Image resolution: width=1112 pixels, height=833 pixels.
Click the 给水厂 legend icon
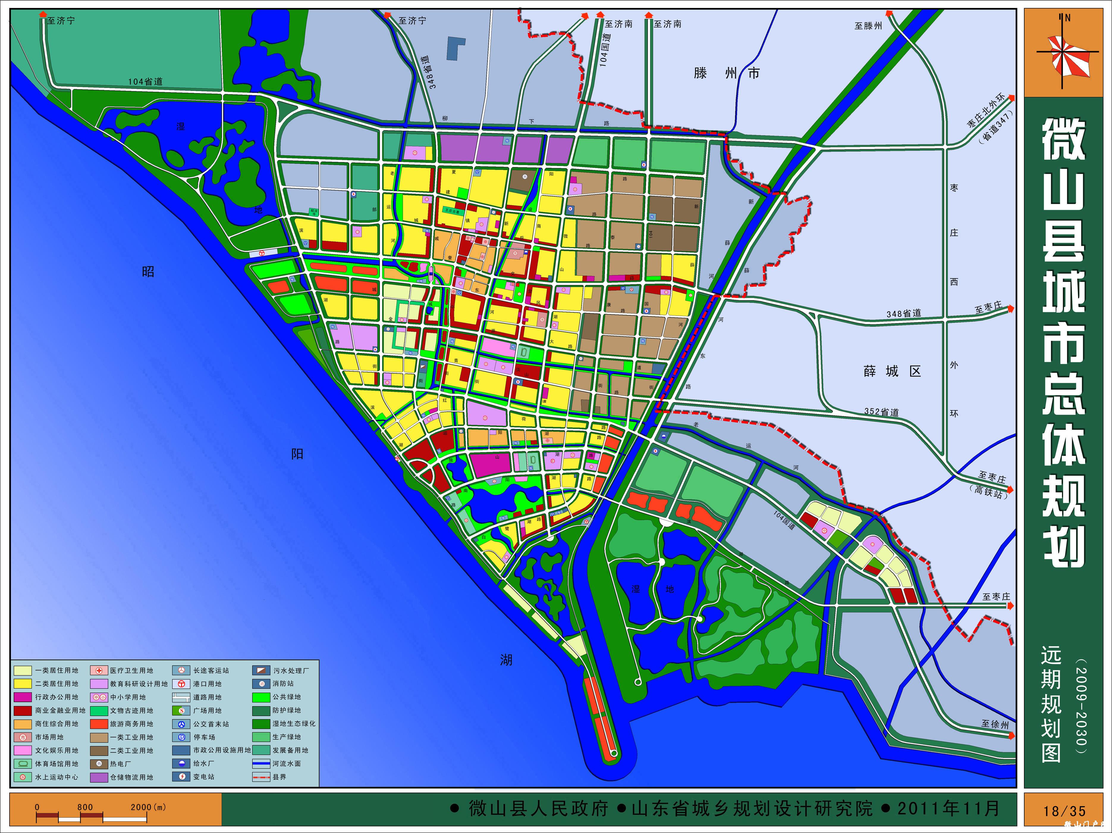[x=181, y=763]
